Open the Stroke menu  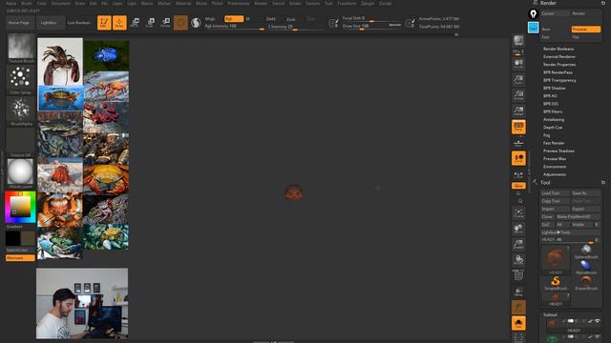pos(295,3)
